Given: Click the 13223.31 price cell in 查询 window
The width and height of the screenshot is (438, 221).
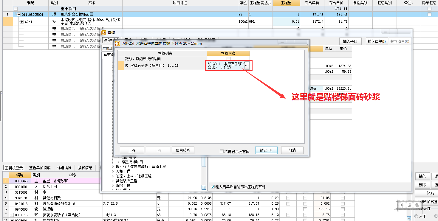Looking at the screenshot, I should [x=343, y=88].
